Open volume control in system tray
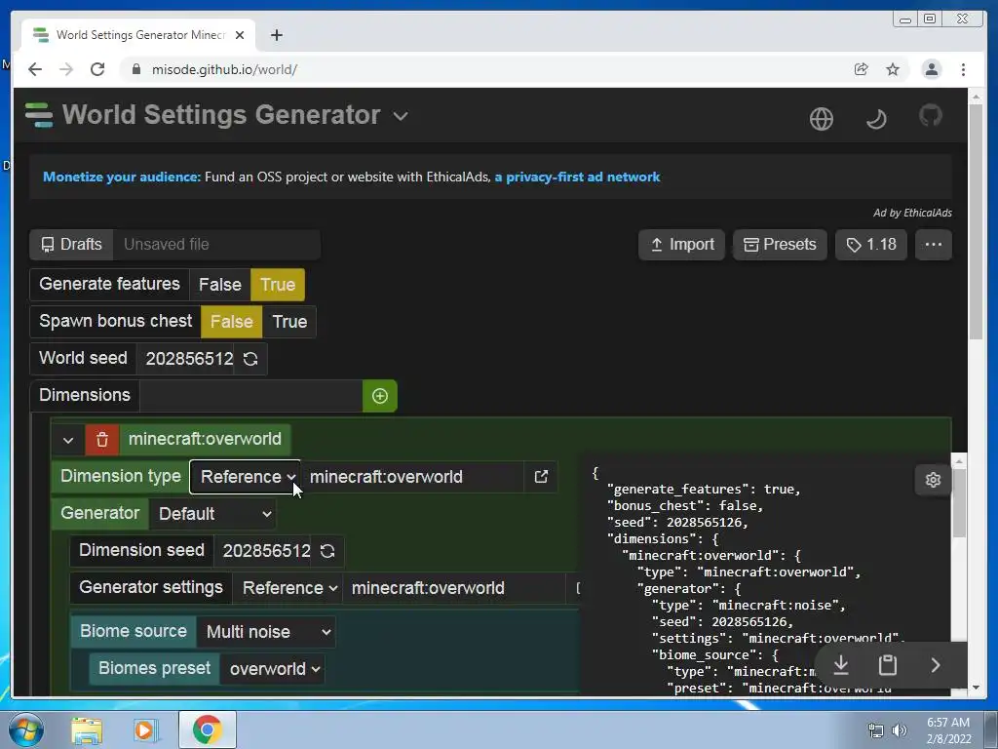 (900, 730)
